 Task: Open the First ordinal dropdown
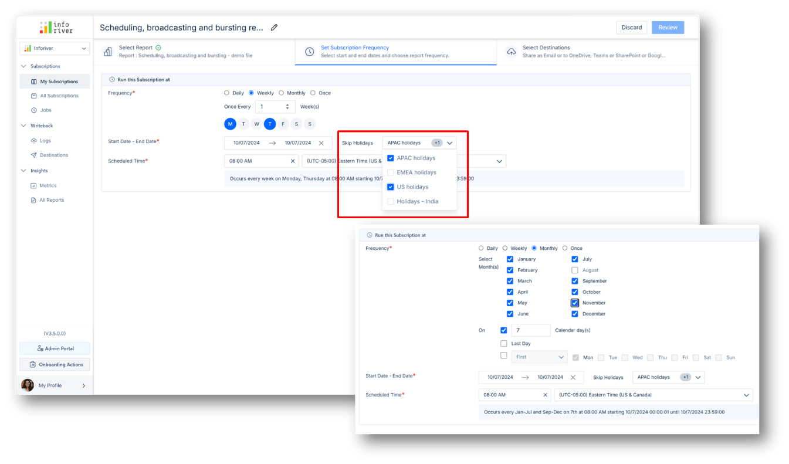click(x=540, y=357)
